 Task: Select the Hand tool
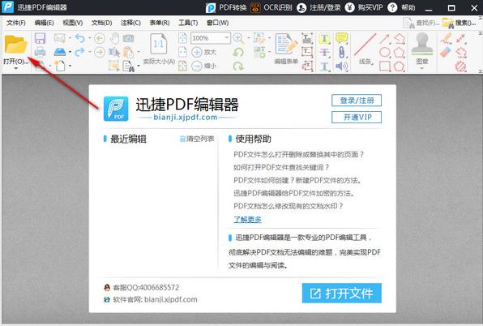[x=114, y=38]
